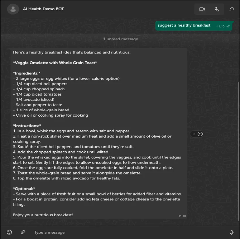Click the '1 unread message' divider
This screenshot has height=239, width=240.
[x=120, y=39]
